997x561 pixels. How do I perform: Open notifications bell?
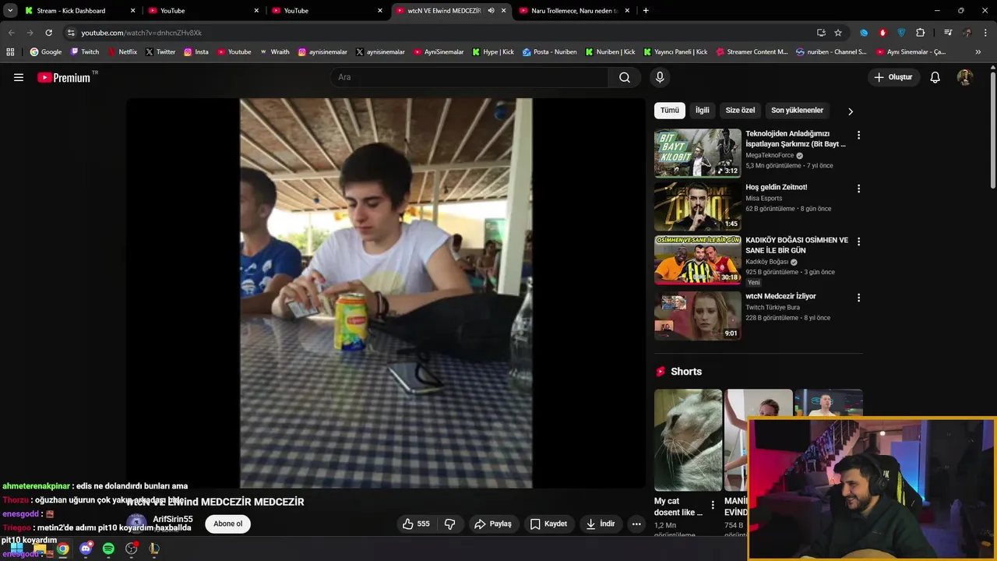pyautogui.click(x=935, y=77)
